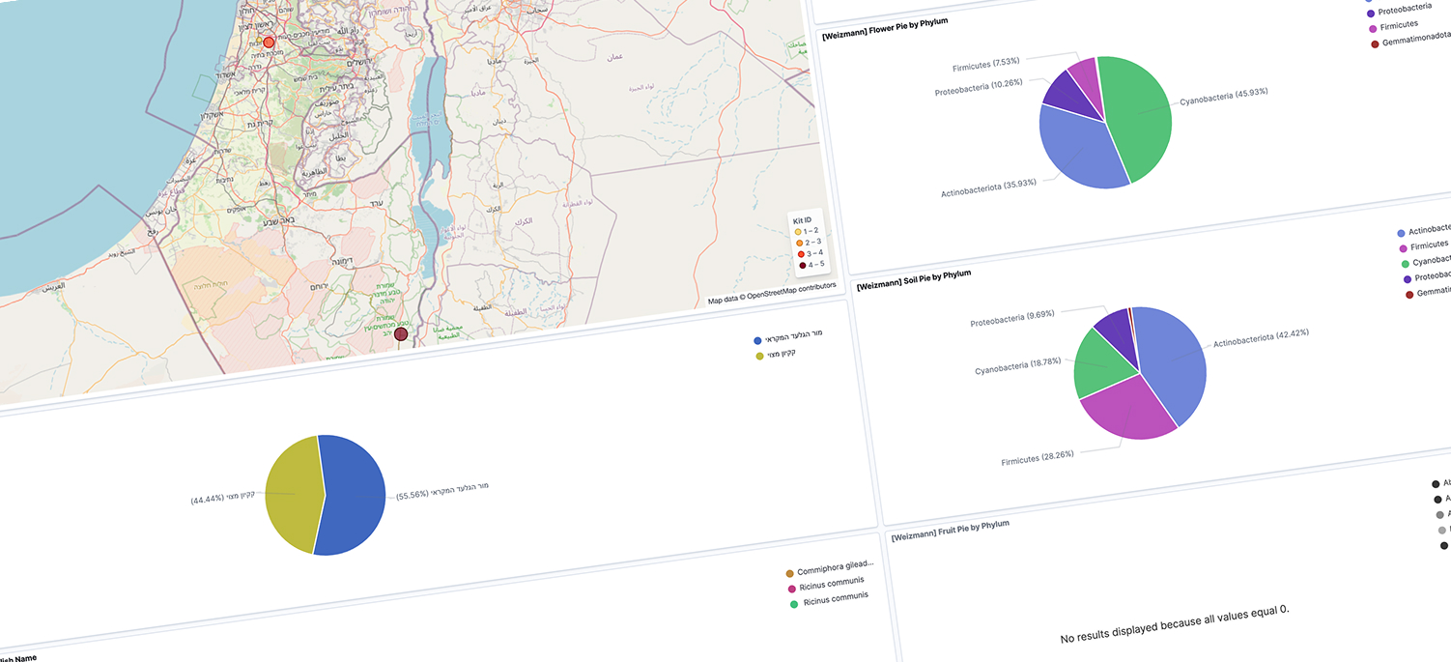Click the Kit ID 1 – 2 legend dot
Image resolution: width=1451 pixels, height=662 pixels.
click(x=798, y=232)
